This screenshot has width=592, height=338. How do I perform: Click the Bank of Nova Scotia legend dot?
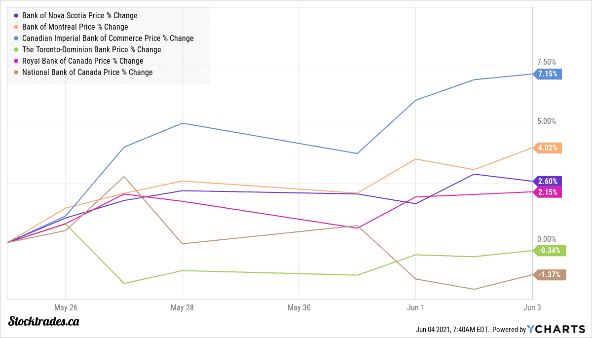[17, 16]
